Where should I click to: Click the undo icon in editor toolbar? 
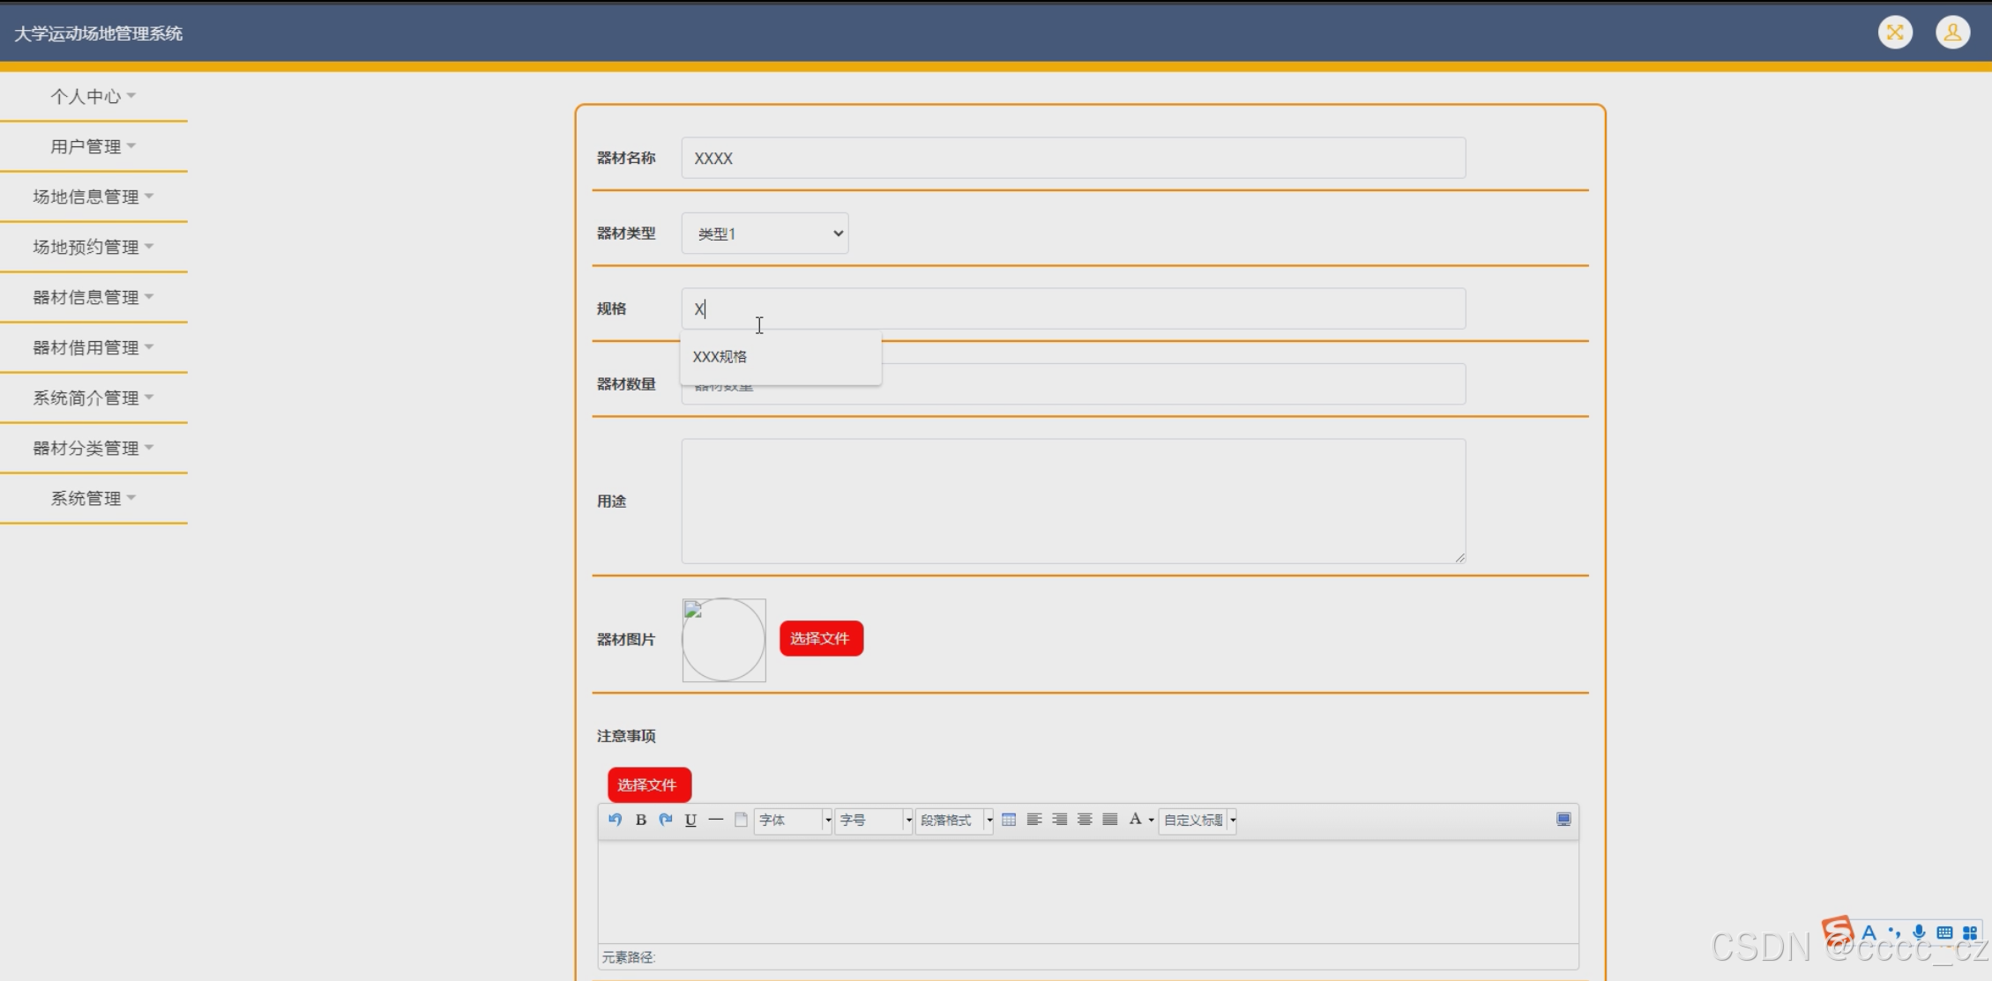[615, 820]
